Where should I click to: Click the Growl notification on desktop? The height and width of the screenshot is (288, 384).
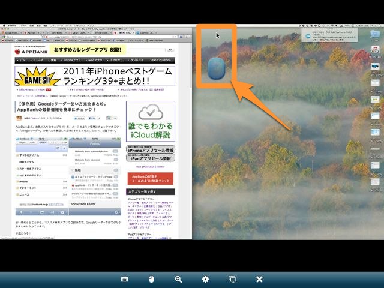(x=329, y=35)
